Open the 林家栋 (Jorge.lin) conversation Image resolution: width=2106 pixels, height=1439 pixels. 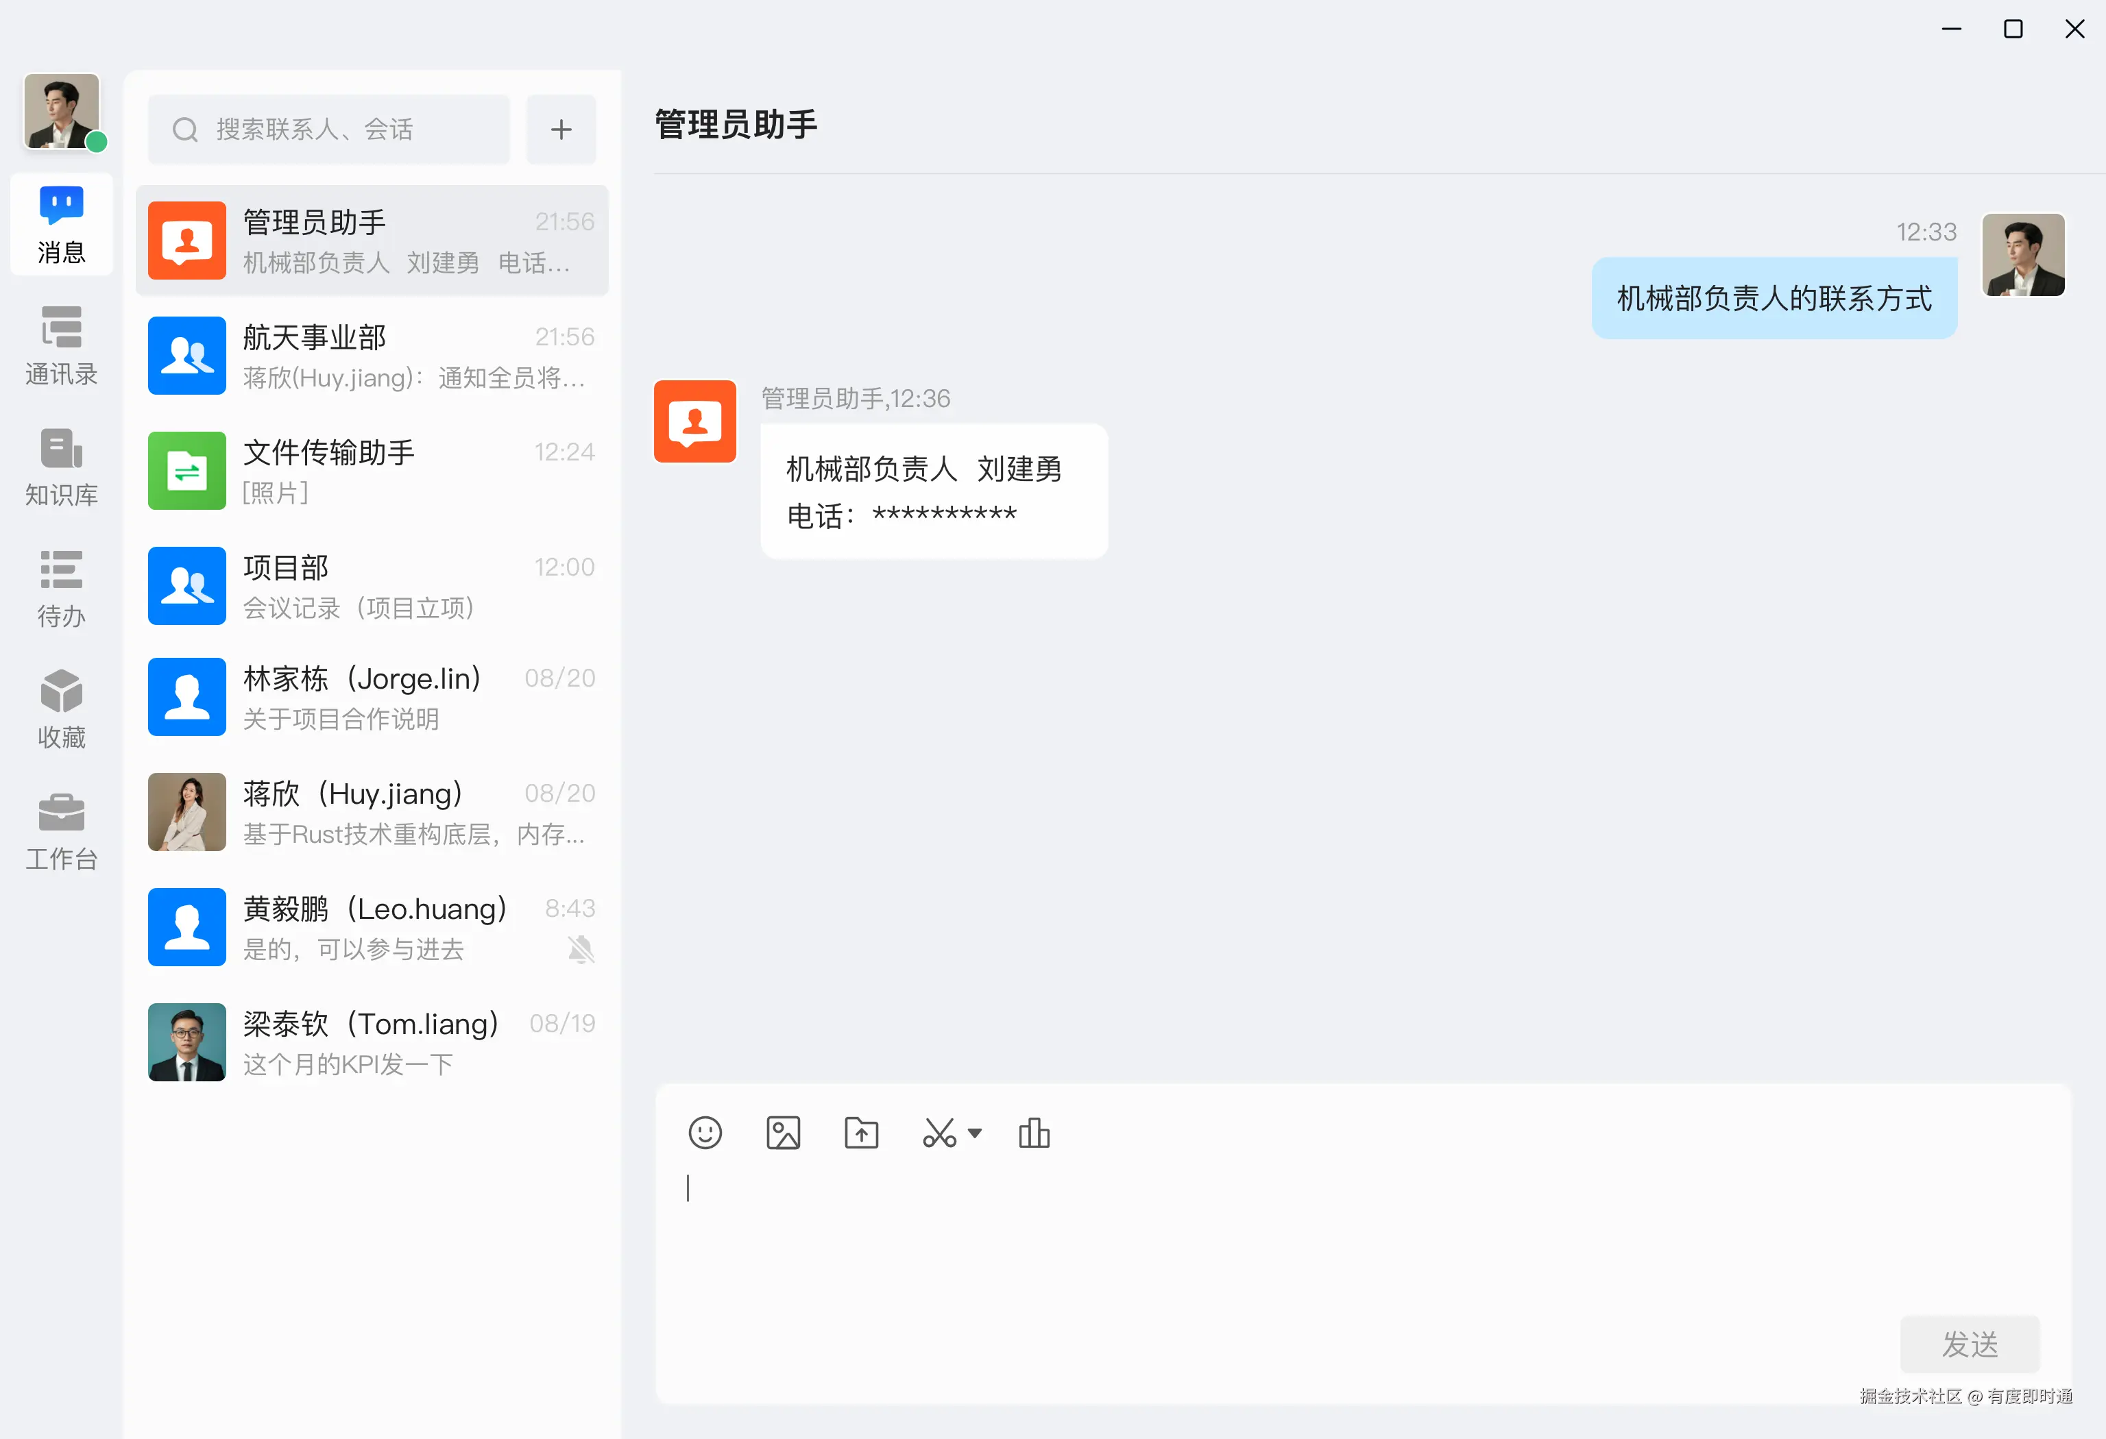[x=372, y=698]
